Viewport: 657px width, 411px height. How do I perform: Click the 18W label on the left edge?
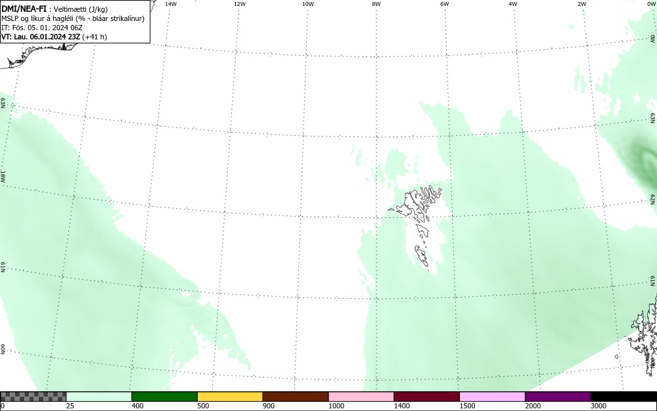pos(3,176)
